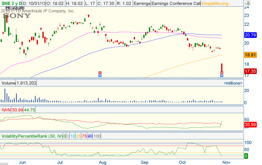Click the SNE 2 y D symbol label
The height and width of the screenshot is (165, 262).
point(11,3)
